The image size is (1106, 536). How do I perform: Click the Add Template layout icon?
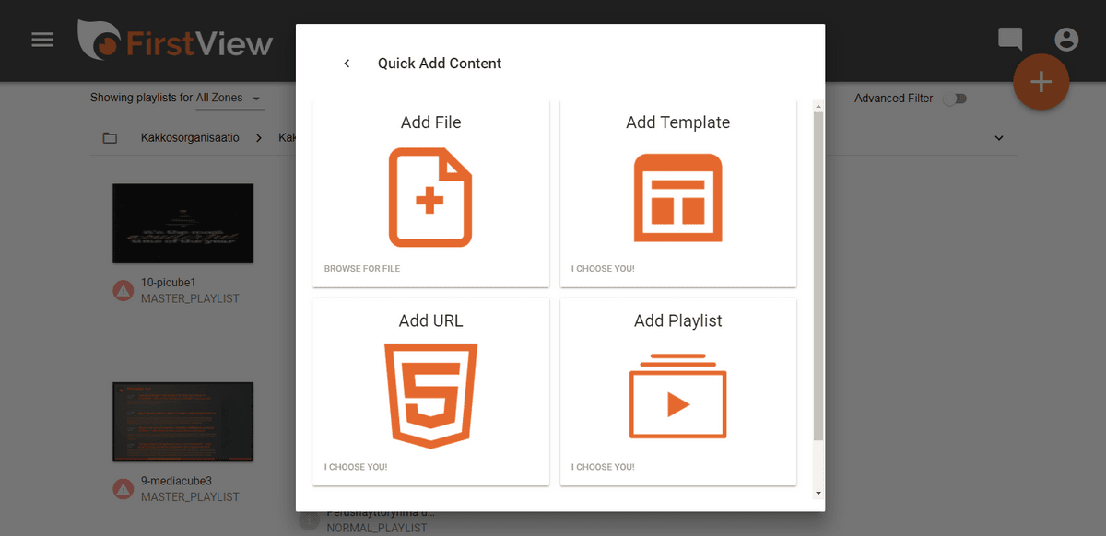677,198
